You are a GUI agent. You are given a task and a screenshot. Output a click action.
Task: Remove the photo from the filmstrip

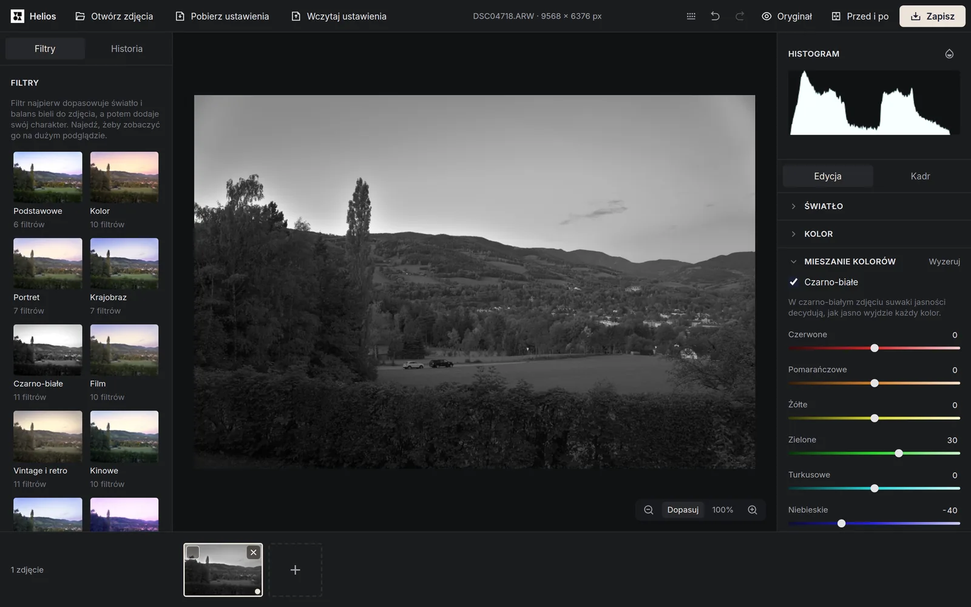pos(254,552)
